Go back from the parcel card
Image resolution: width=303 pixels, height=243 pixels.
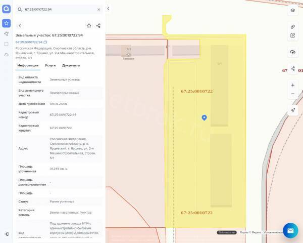tap(20, 25)
